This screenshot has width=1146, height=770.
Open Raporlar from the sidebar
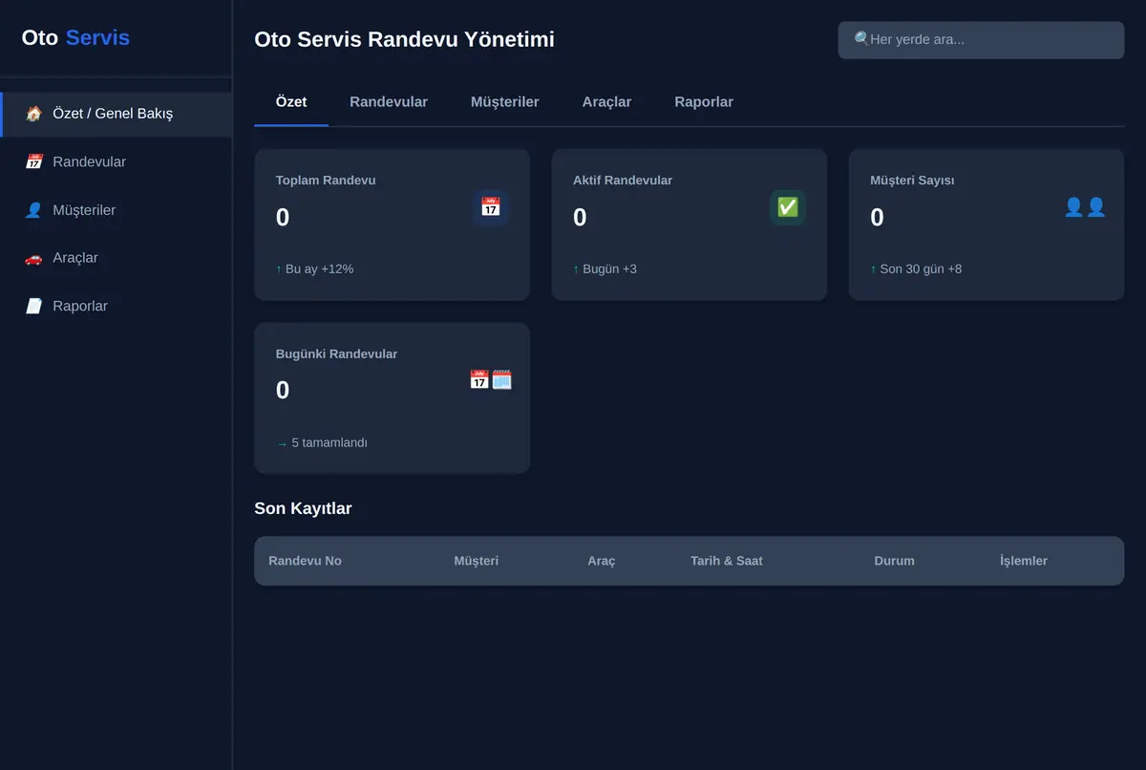pyautogui.click(x=116, y=306)
